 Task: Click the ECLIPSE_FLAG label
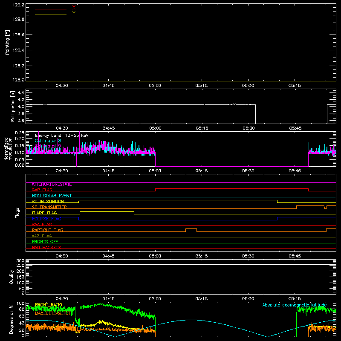point(46,219)
